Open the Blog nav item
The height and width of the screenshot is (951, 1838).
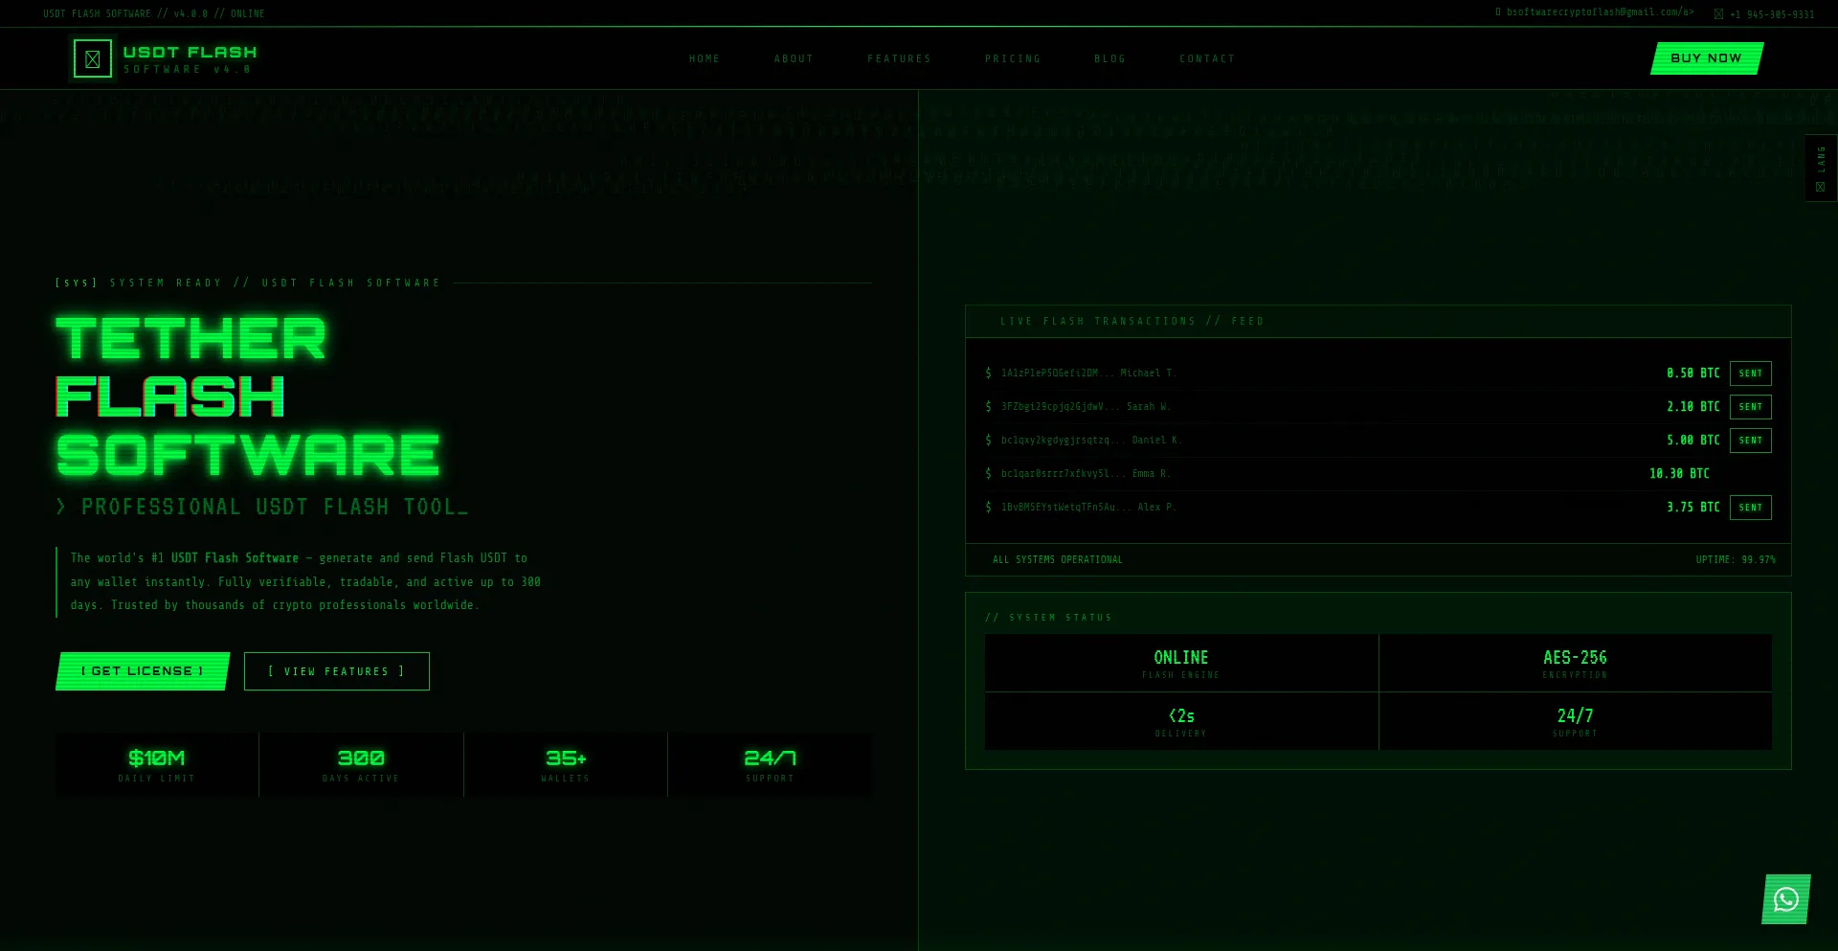coord(1110,58)
